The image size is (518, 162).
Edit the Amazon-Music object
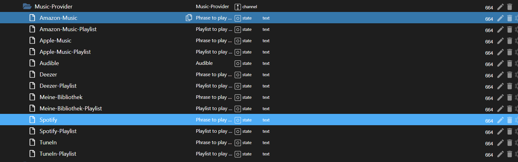point(500,18)
